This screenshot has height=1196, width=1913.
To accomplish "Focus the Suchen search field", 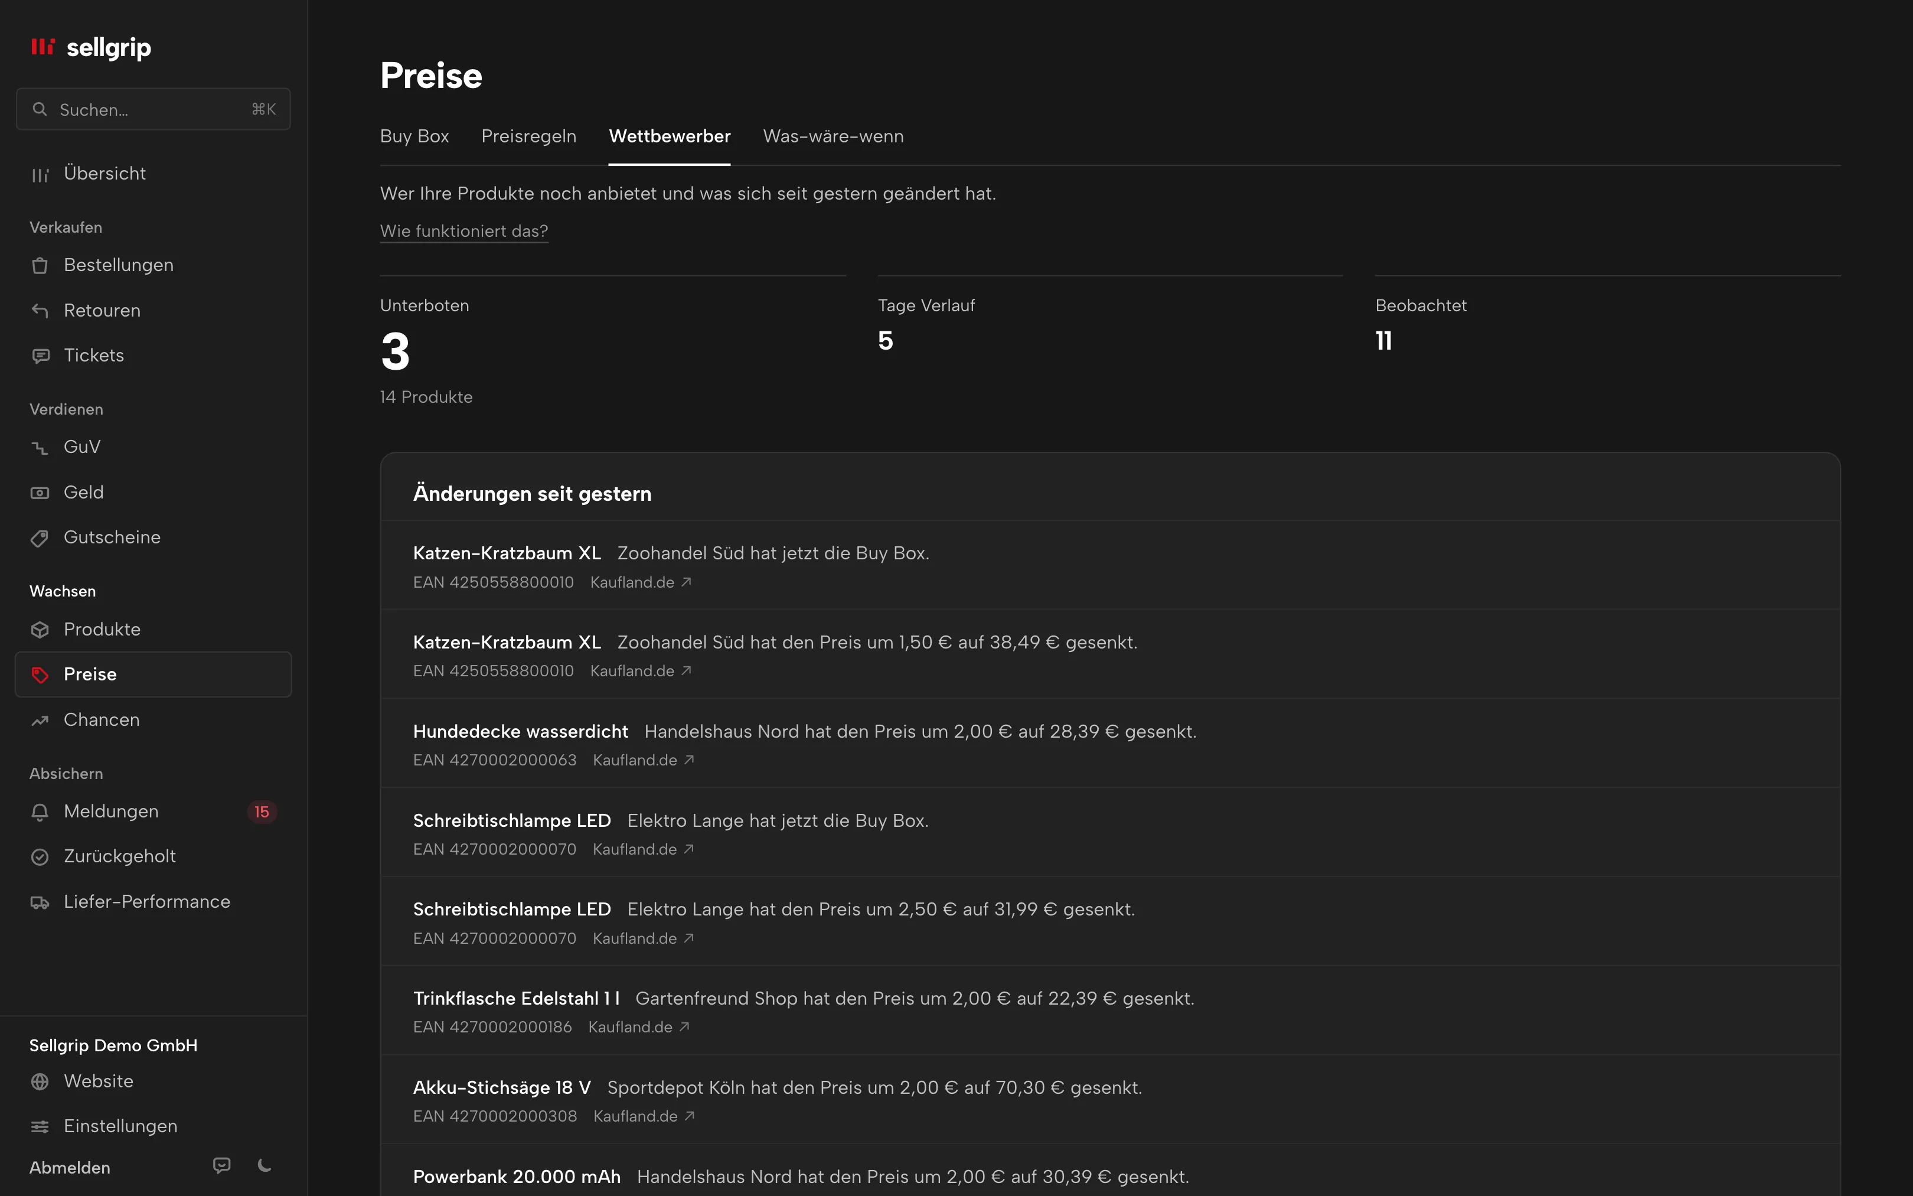I will 154,109.
